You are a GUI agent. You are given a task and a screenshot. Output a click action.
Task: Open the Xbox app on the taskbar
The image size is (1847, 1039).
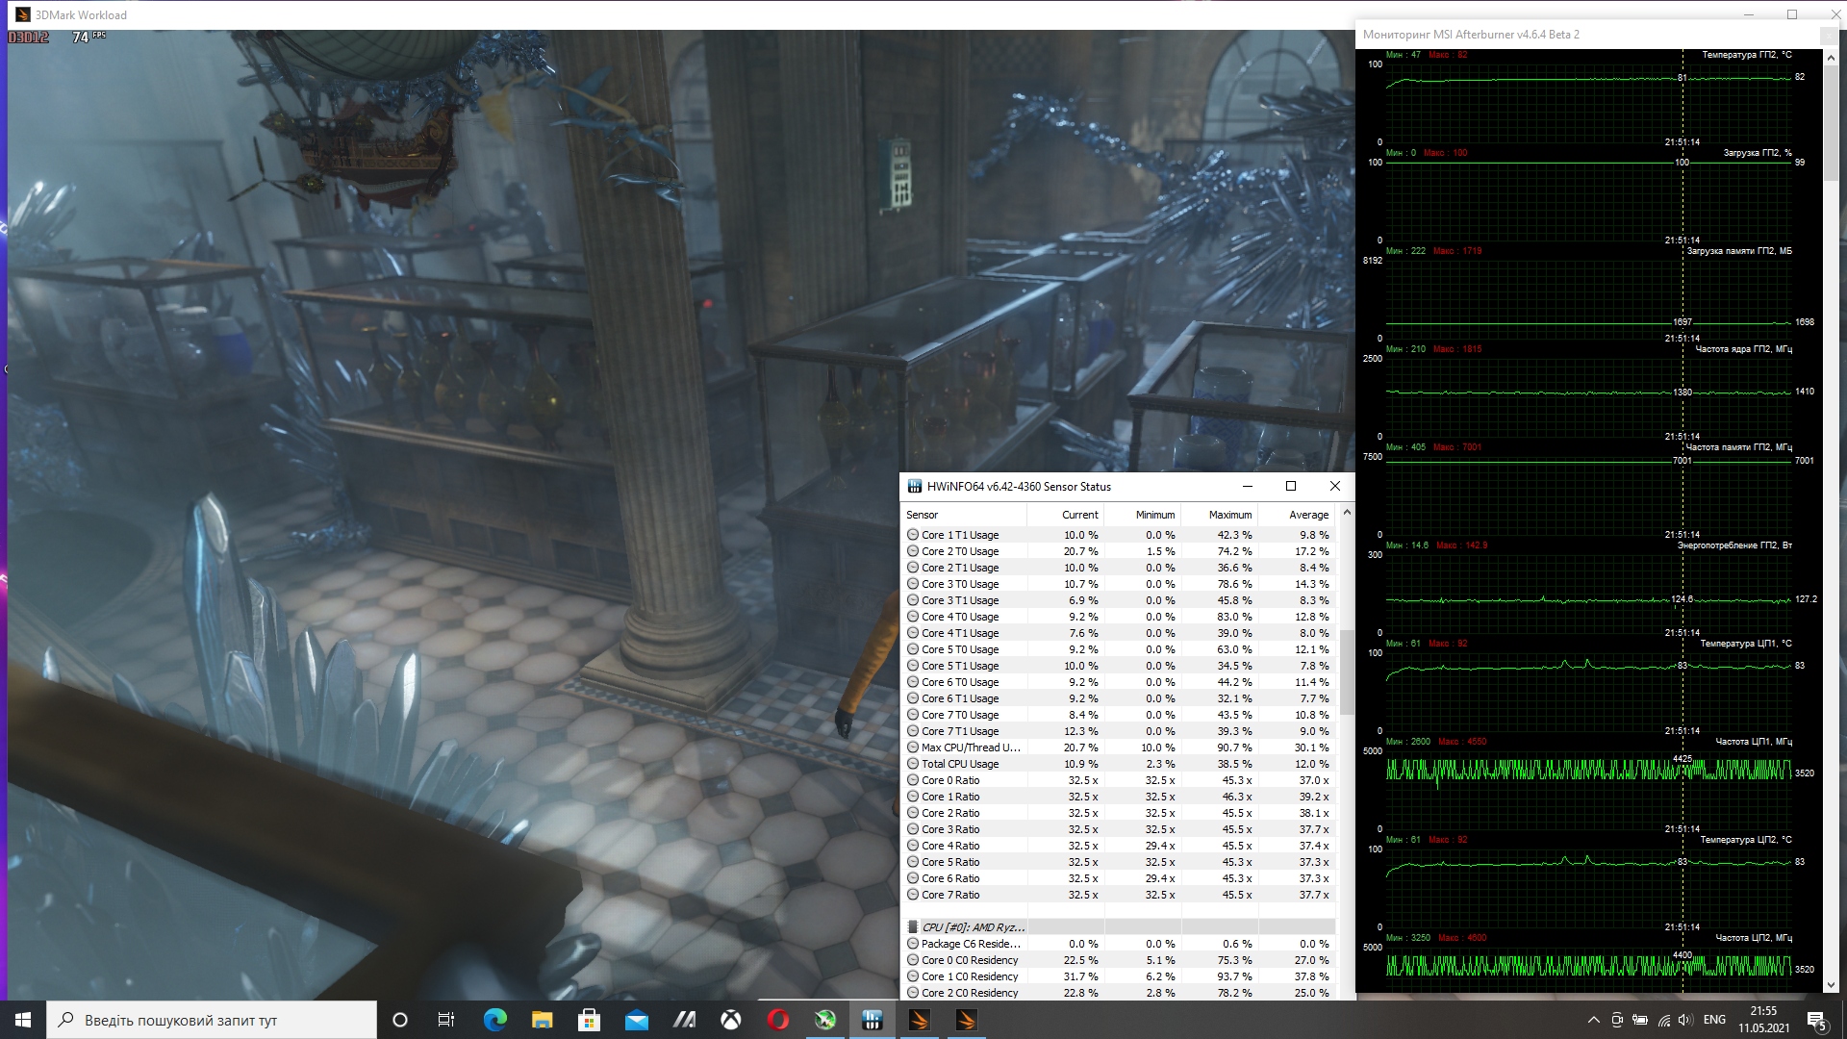(731, 1020)
